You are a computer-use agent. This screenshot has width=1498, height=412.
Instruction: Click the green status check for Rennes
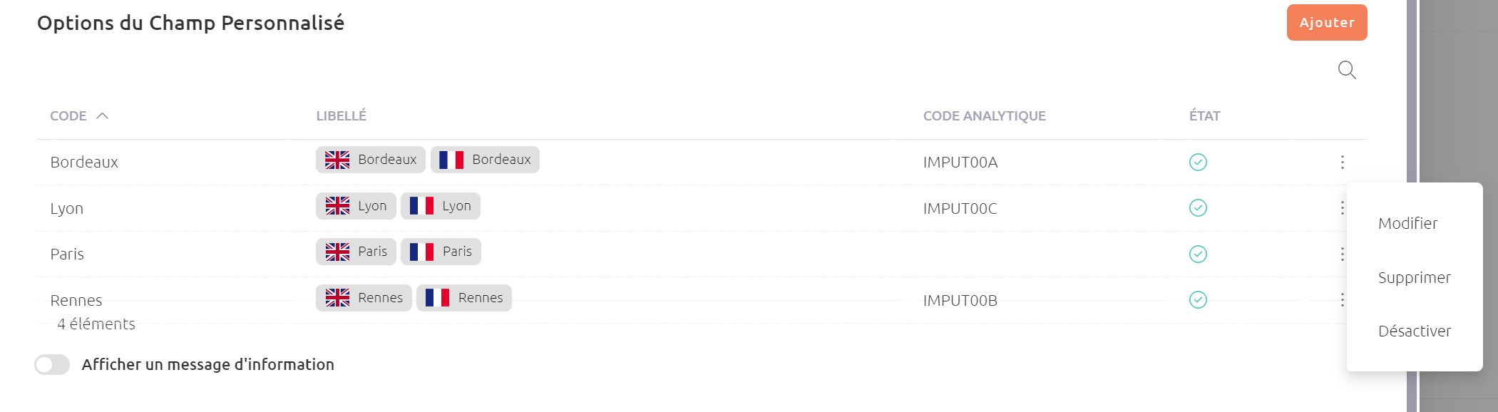pos(1198,300)
